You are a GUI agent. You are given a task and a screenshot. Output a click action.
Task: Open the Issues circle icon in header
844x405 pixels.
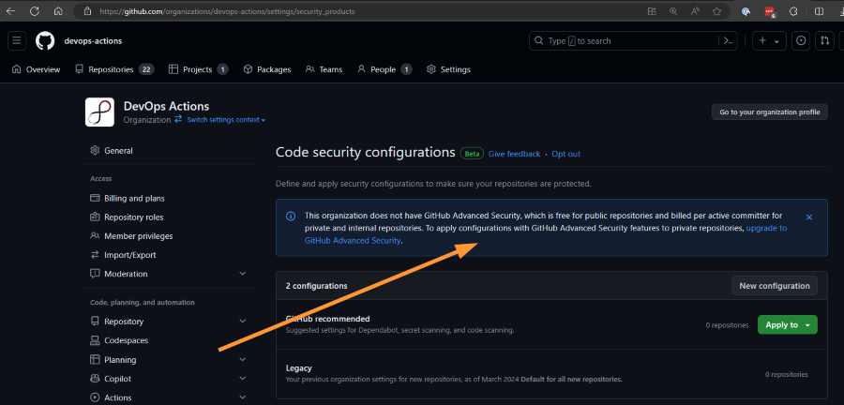click(801, 41)
